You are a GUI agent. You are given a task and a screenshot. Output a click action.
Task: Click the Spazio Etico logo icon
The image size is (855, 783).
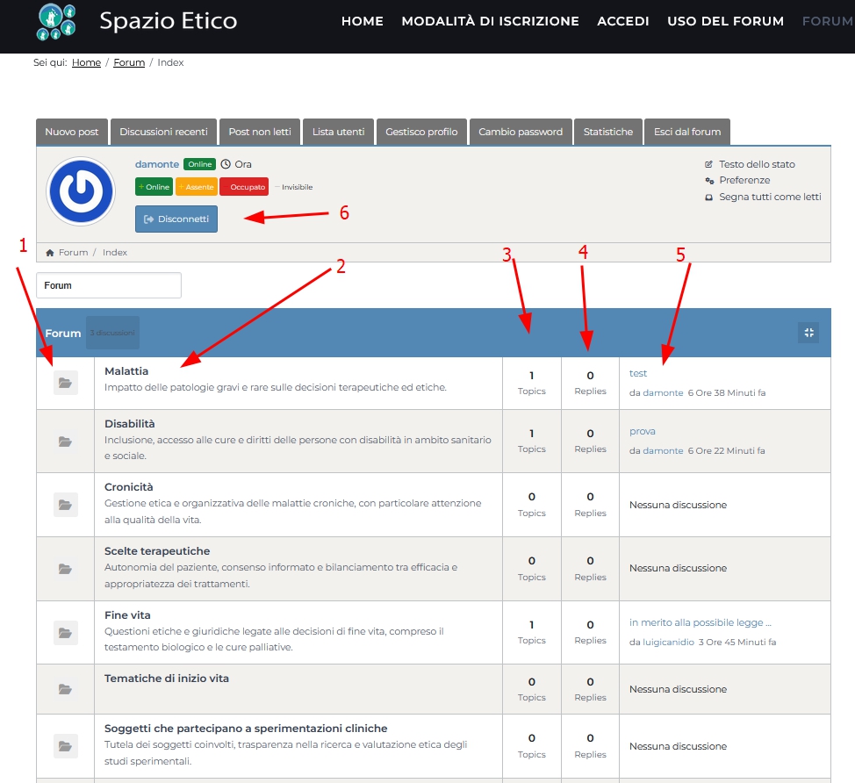tap(56, 22)
